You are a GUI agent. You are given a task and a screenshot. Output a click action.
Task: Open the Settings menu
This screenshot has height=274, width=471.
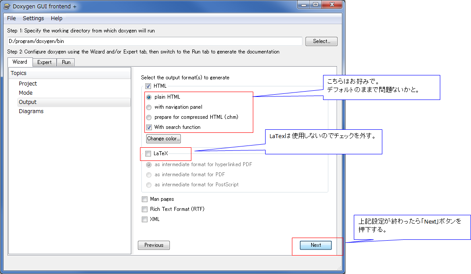click(33, 18)
